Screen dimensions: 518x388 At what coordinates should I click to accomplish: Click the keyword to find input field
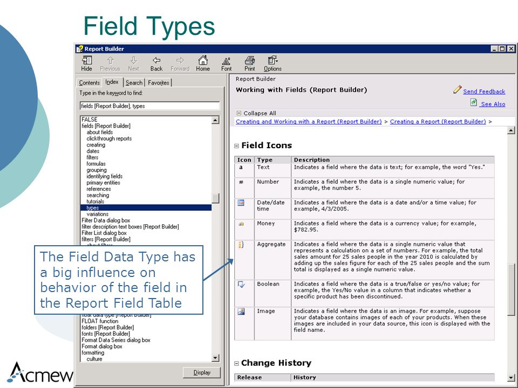pyautogui.click(x=149, y=106)
